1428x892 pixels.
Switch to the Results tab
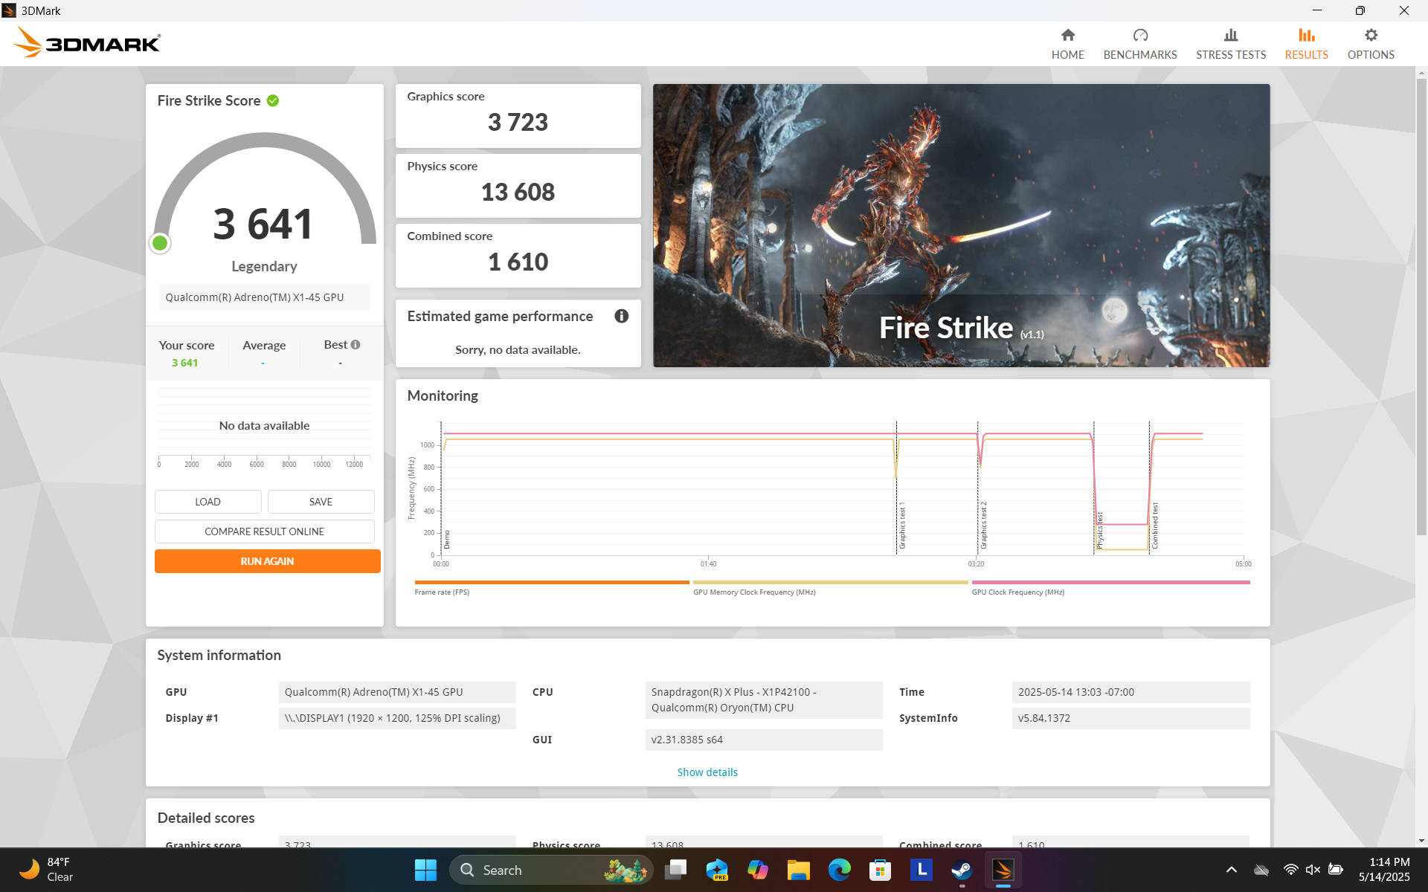tap(1305, 44)
